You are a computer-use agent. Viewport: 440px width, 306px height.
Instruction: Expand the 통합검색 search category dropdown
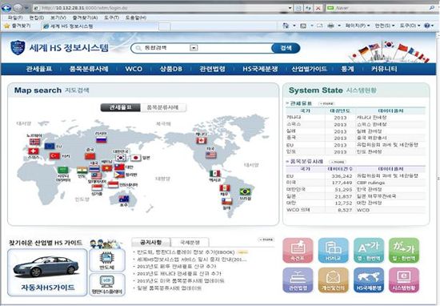pyautogui.click(x=194, y=48)
